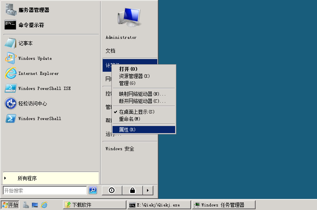This screenshot has height=210, width=317.
Task: Open Ease of Access Center (轻松访问中心)
Action: click(x=32, y=103)
